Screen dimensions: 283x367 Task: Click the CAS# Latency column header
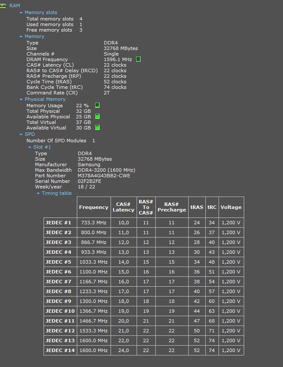(123, 207)
